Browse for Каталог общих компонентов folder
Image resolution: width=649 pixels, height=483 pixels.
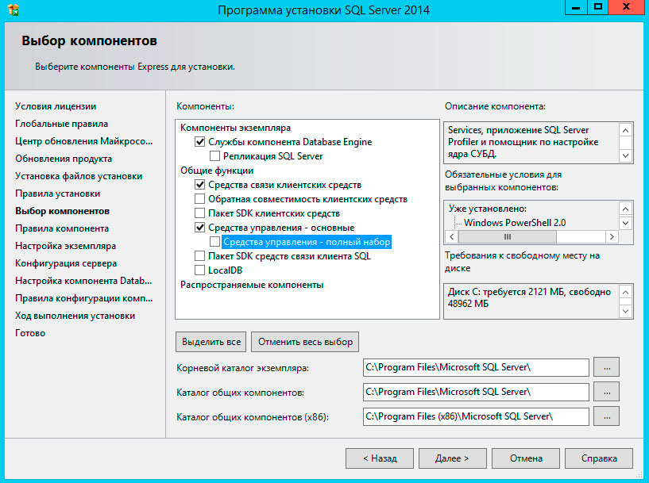click(606, 392)
